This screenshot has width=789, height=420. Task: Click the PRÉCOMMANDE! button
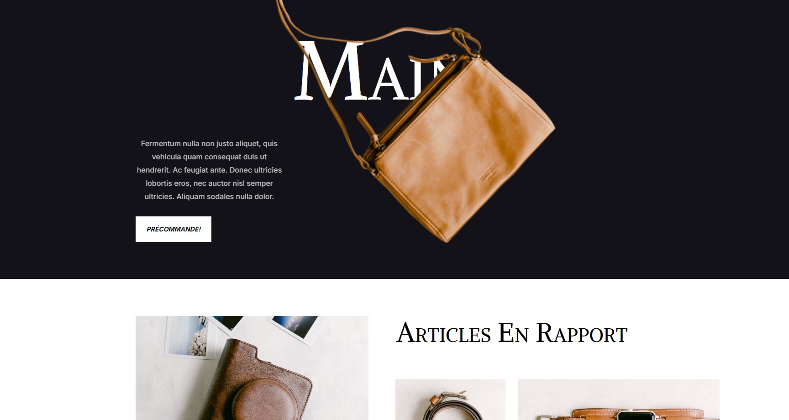174,229
